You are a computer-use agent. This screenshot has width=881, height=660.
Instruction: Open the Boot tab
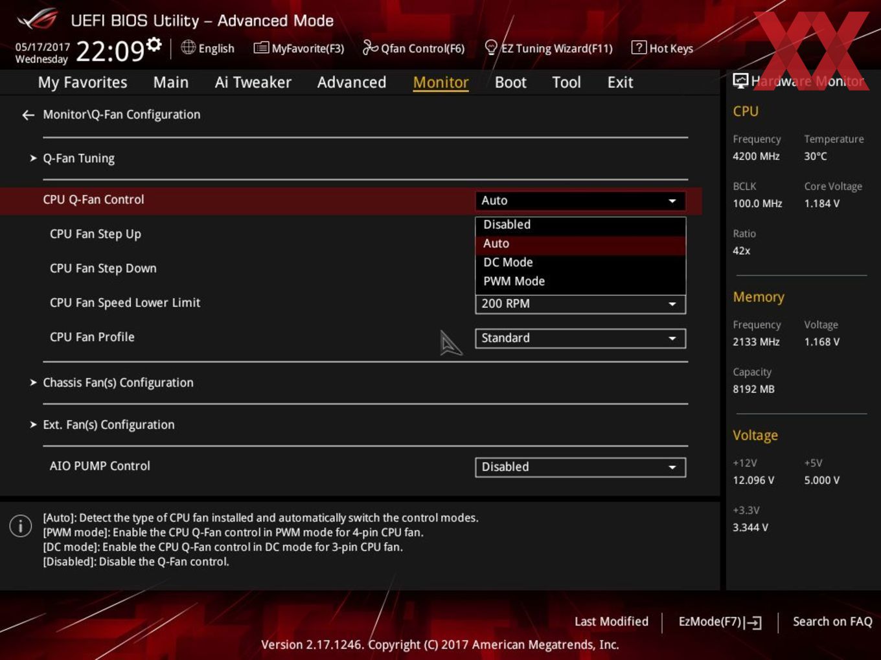(510, 82)
